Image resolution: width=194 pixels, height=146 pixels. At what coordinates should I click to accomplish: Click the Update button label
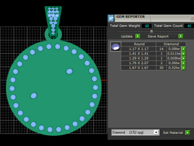pos(127,36)
